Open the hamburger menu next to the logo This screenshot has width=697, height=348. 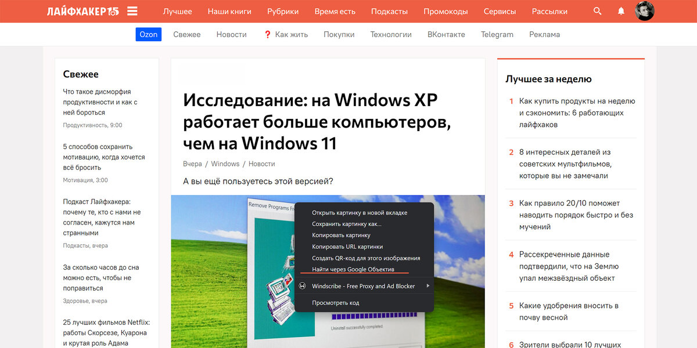132,11
